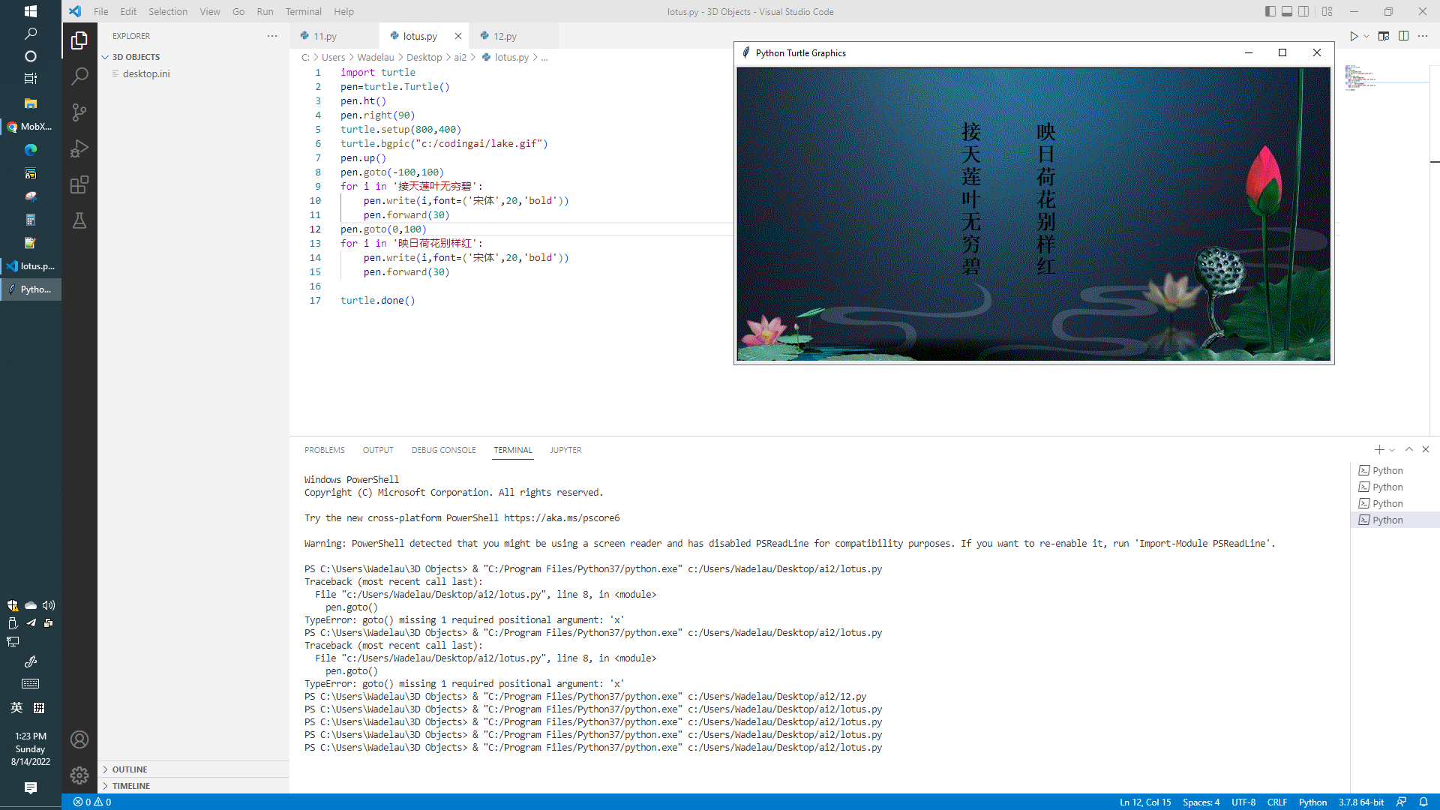Expand the TIMELINE section
1440x810 pixels.
pyautogui.click(x=131, y=786)
